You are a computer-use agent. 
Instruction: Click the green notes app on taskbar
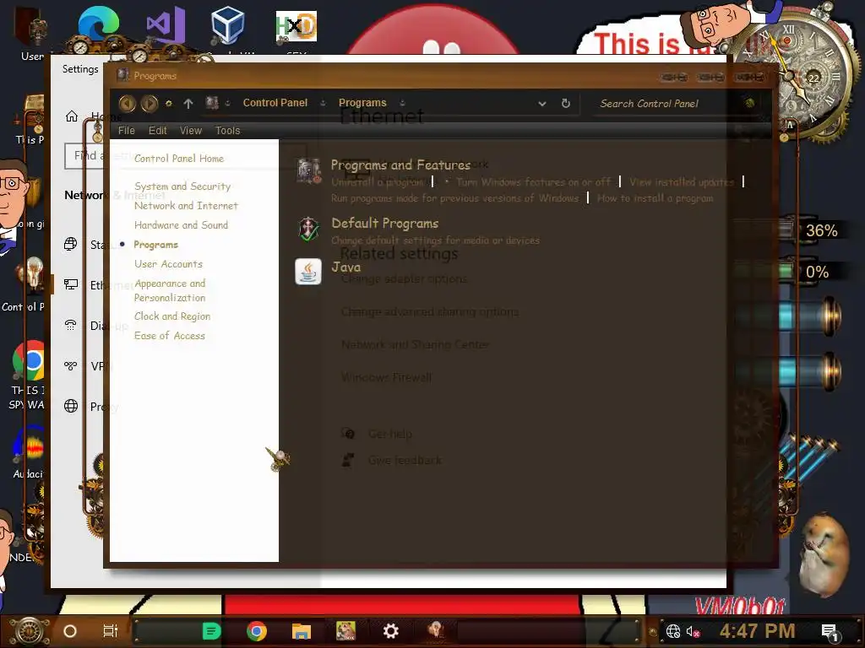click(211, 631)
